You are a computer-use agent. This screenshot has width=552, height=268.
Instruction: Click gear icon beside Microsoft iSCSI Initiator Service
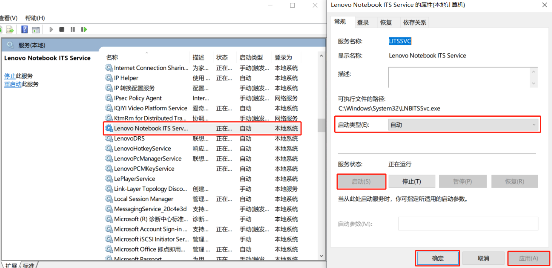[x=109, y=239]
